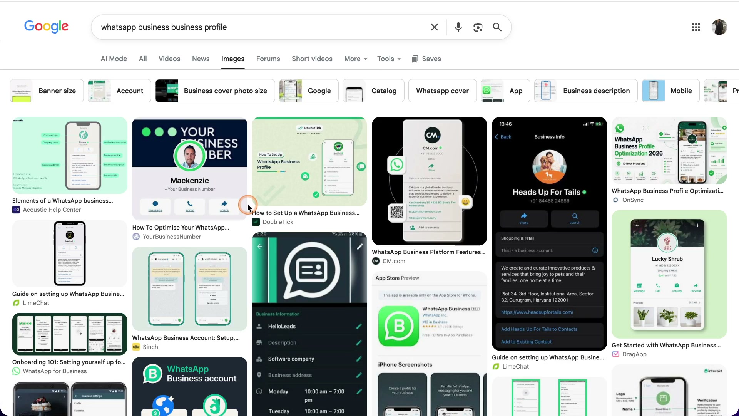
Task: Click the search query input field
Action: [262, 27]
